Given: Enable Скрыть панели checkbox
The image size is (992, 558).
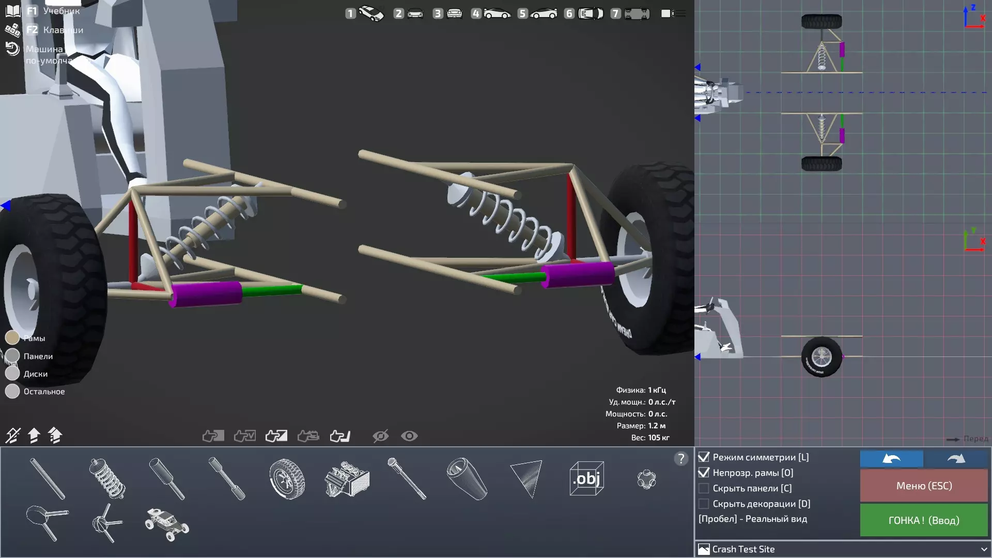Looking at the screenshot, I should tap(704, 488).
